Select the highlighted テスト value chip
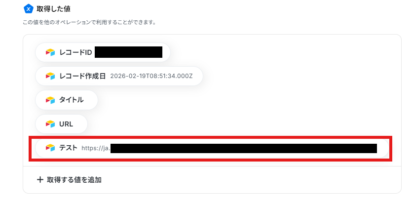412x205 pixels. click(x=212, y=148)
